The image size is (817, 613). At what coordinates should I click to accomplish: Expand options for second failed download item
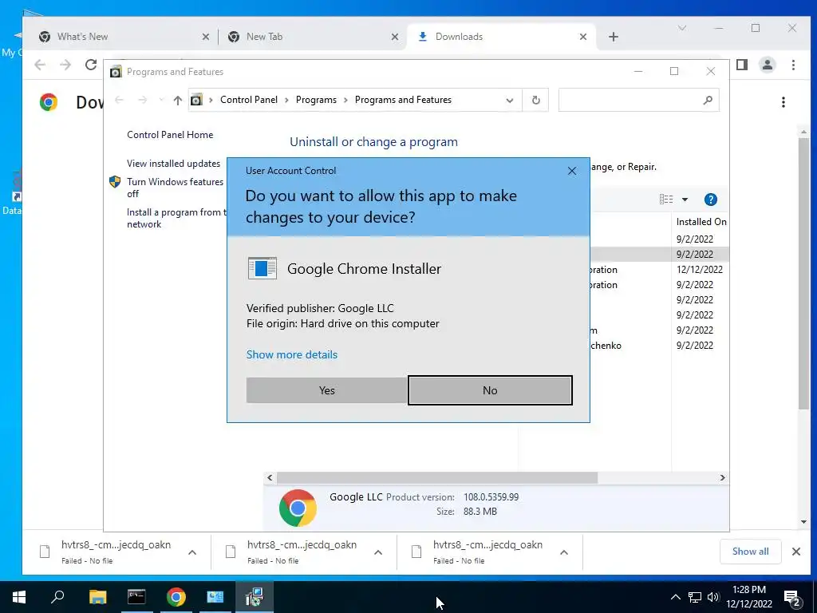pos(378,552)
